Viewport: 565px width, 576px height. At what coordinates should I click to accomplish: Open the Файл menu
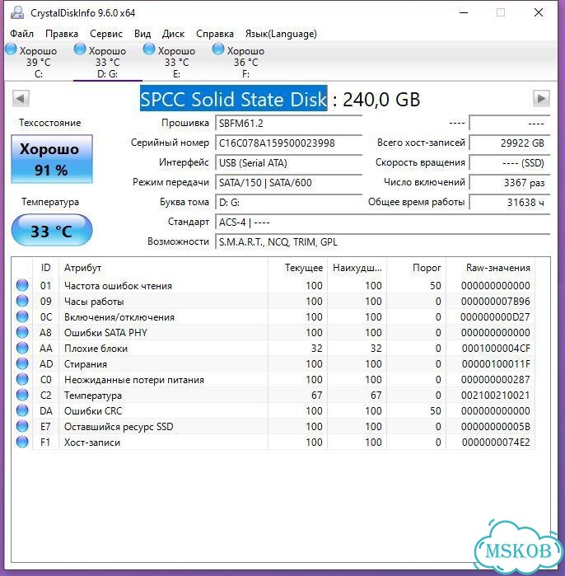[x=21, y=34]
